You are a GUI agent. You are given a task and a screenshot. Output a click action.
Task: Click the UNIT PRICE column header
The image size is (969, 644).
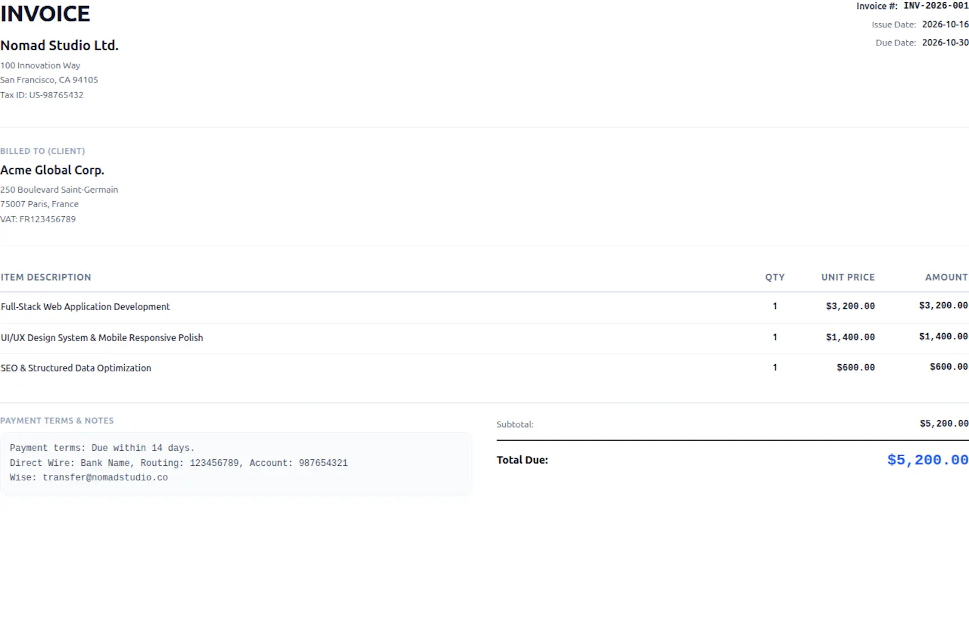click(848, 277)
